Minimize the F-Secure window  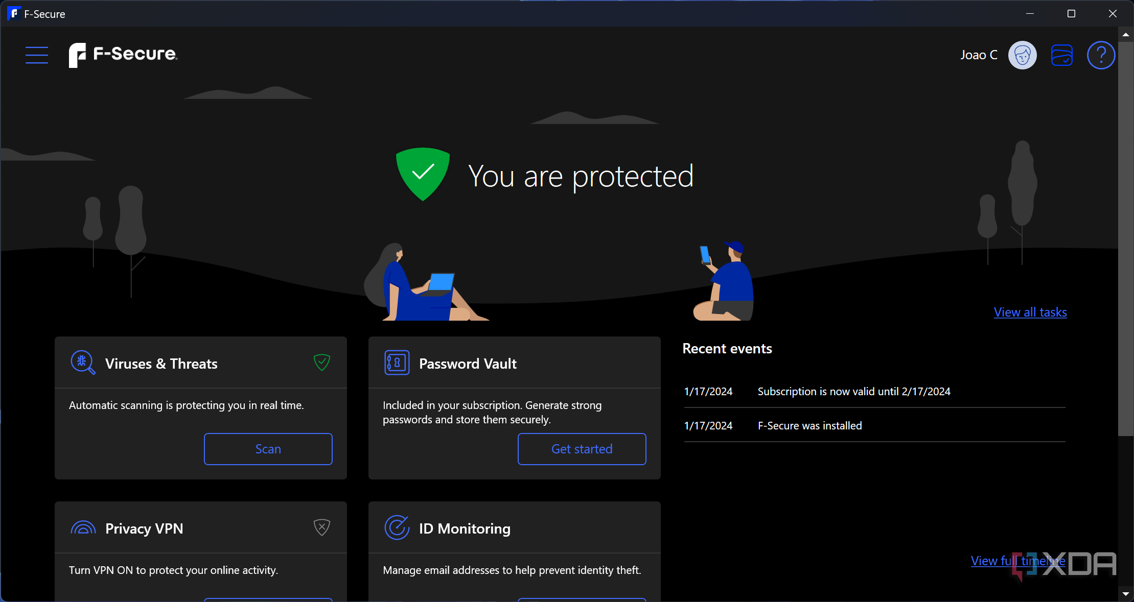[x=1030, y=14]
